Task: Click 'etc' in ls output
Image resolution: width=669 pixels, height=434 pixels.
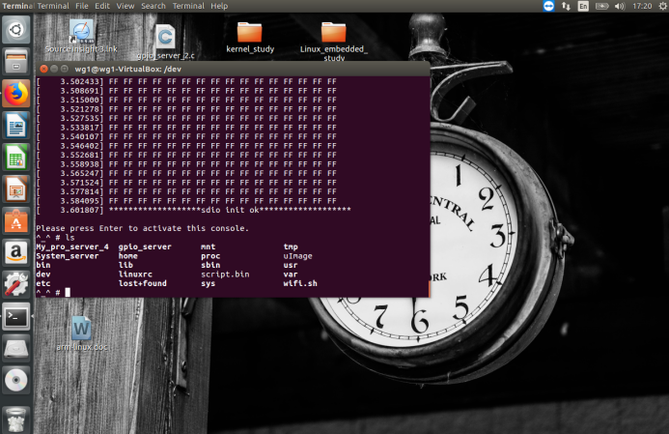Action: [x=43, y=283]
